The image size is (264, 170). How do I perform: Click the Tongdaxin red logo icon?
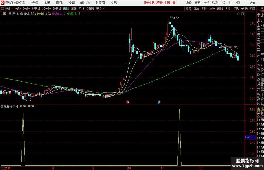(x=2, y=3)
